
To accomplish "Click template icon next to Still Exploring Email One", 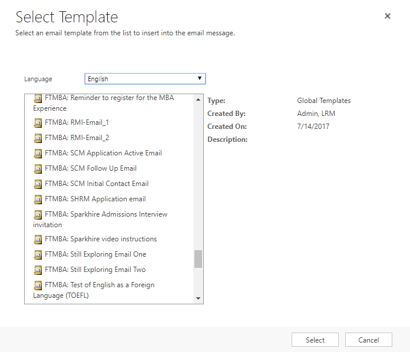I will tap(38, 254).
